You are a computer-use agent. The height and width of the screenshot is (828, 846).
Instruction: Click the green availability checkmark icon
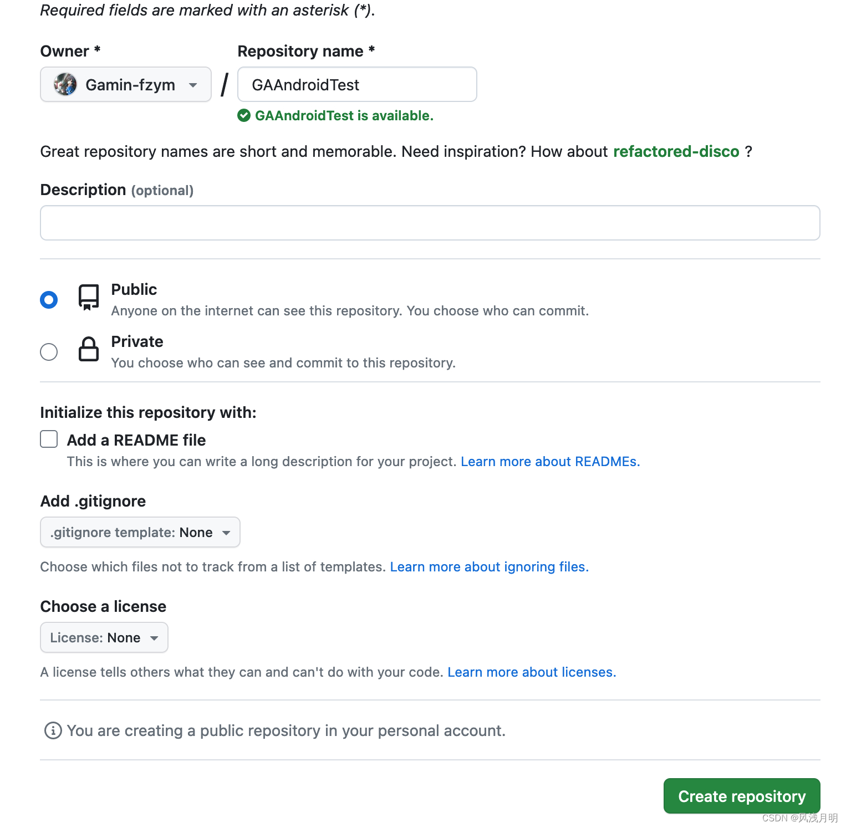(x=244, y=115)
